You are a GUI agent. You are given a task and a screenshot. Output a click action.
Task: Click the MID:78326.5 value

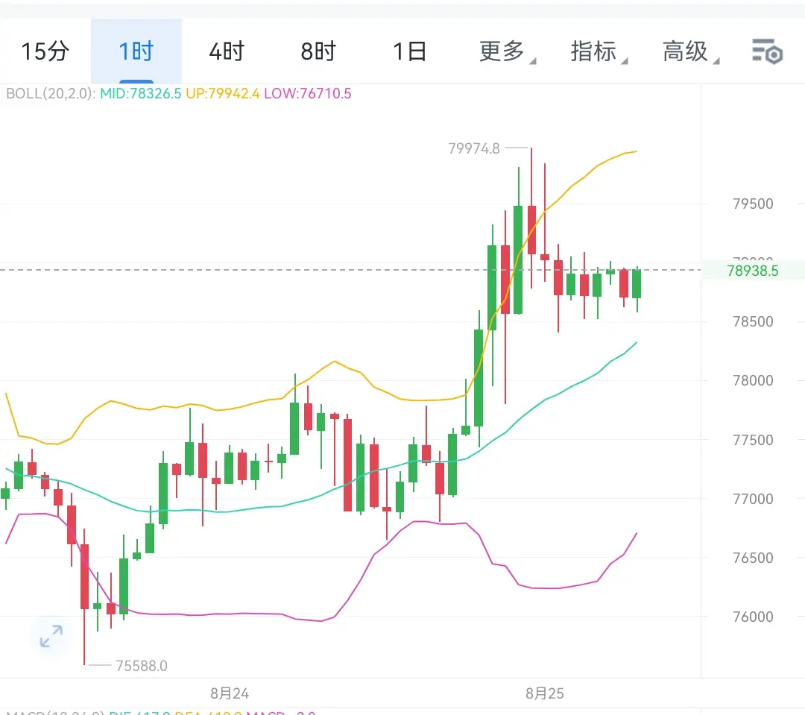point(141,93)
